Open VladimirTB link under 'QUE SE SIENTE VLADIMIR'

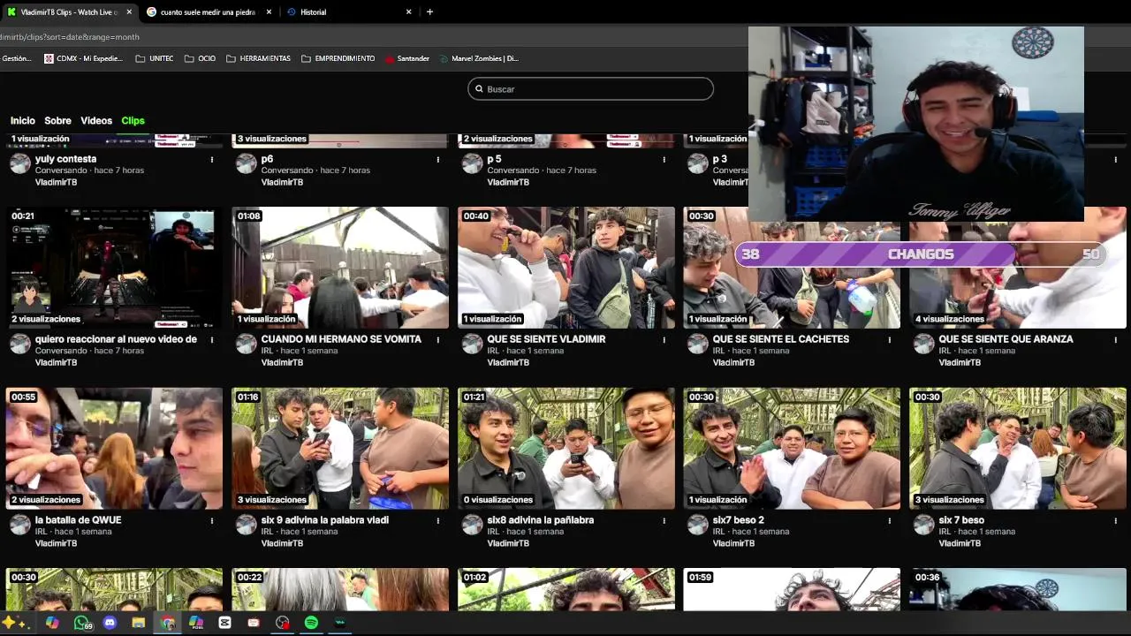[508, 363]
